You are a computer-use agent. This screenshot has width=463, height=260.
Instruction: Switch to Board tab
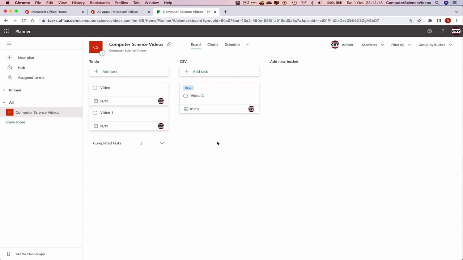(196, 44)
